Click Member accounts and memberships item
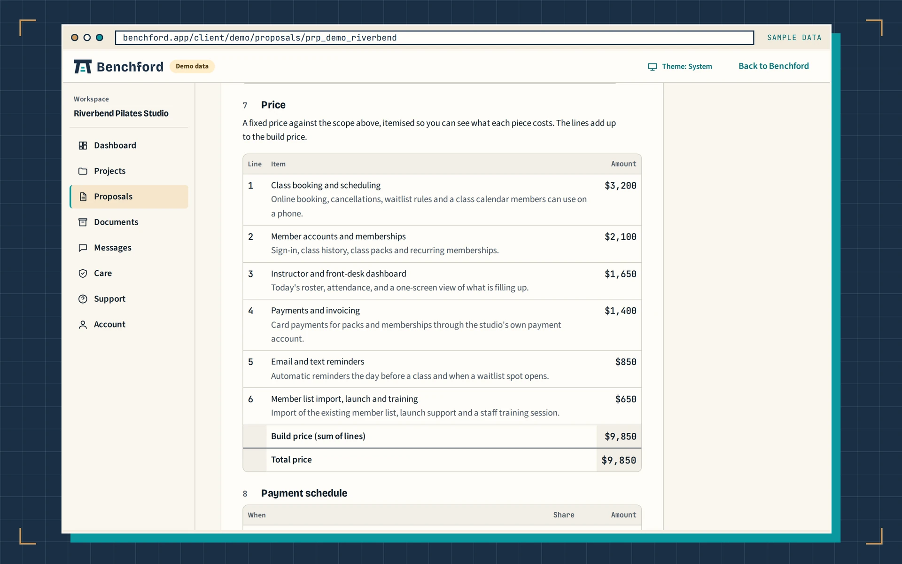Screen dimensions: 902x564 click(338, 236)
